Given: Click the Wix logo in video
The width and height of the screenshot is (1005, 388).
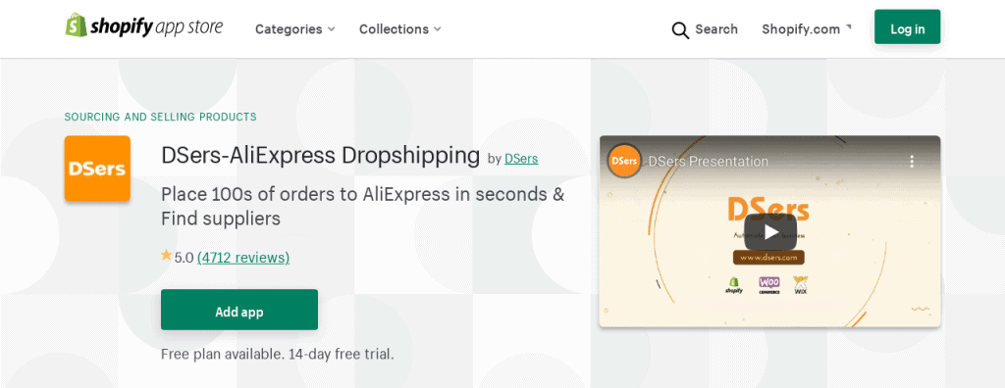Looking at the screenshot, I should 800,285.
